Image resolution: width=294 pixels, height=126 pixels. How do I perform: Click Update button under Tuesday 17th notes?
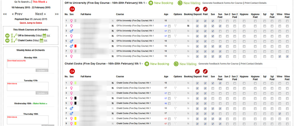[42, 93]
